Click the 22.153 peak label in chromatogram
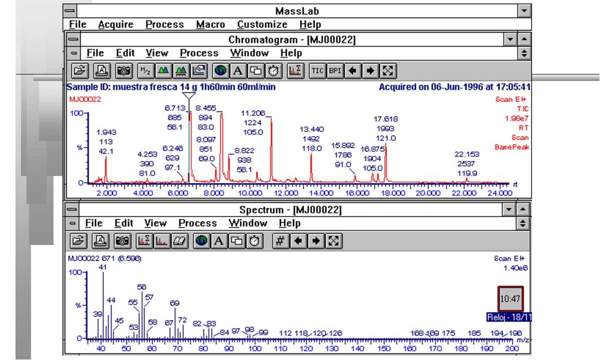The width and height of the screenshot is (600, 360). [x=467, y=154]
